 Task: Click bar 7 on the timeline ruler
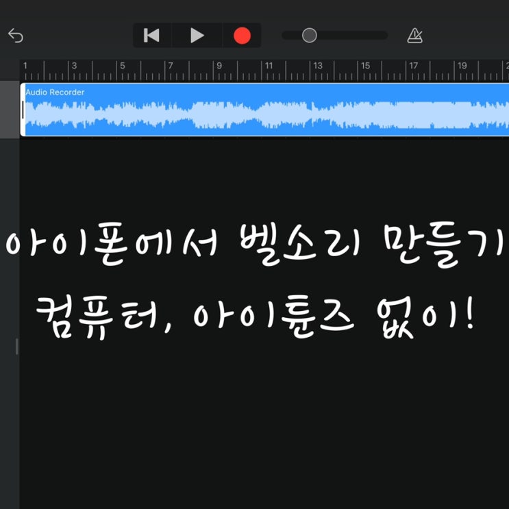point(171,66)
